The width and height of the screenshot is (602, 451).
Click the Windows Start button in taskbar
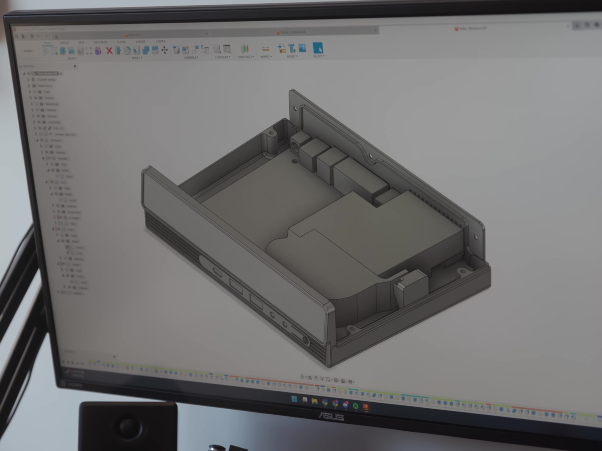tap(294, 399)
